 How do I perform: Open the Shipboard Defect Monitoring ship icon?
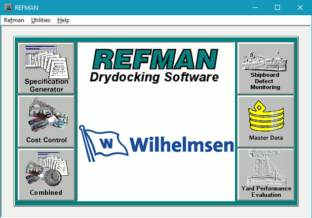265,60
